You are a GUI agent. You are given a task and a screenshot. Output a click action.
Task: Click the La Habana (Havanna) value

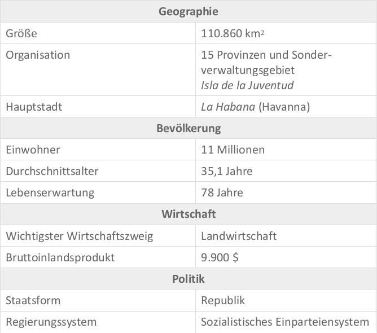pyautogui.click(x=256, y=107)
